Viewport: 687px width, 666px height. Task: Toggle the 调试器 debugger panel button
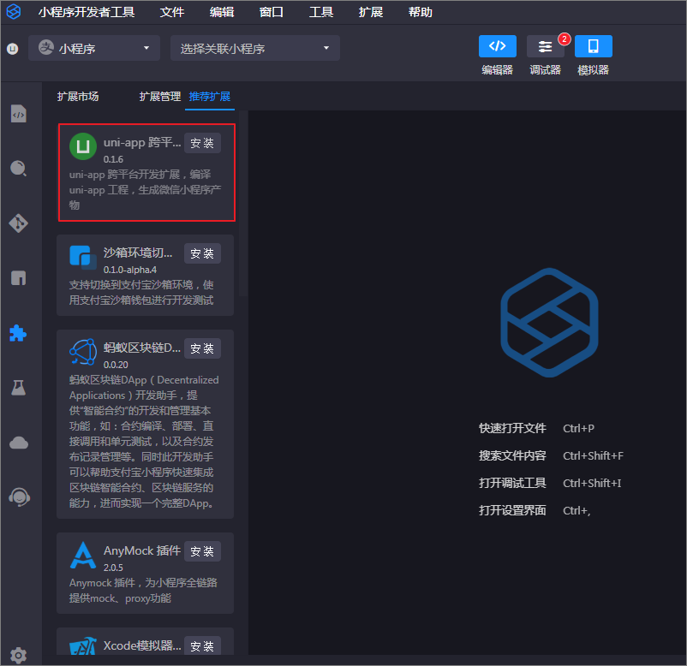[545, 47]
